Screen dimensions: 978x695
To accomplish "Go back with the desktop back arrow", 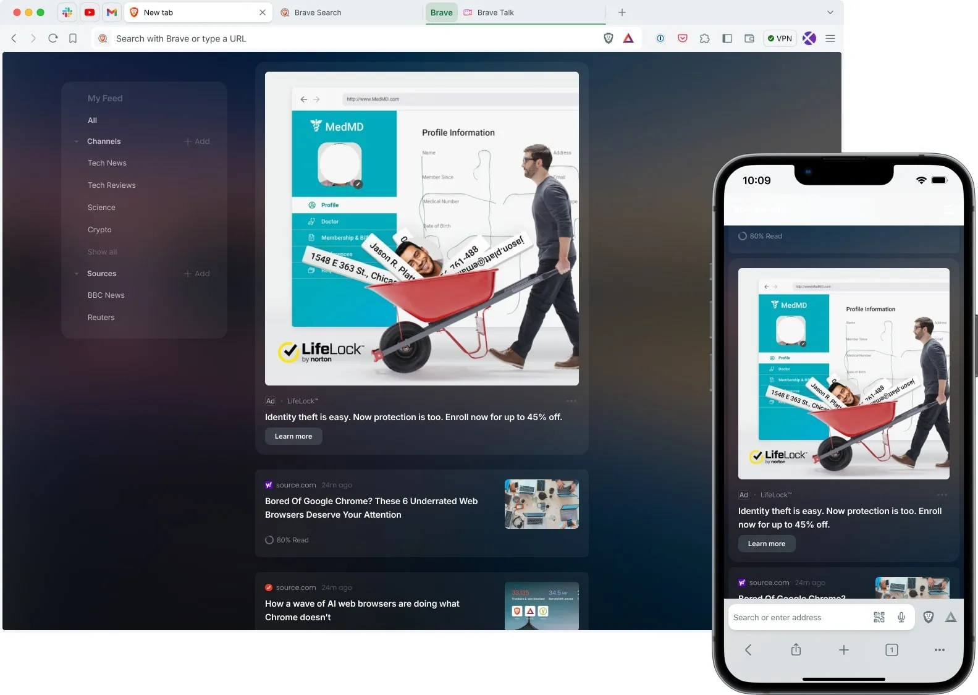I will click(x=14, y=38).
